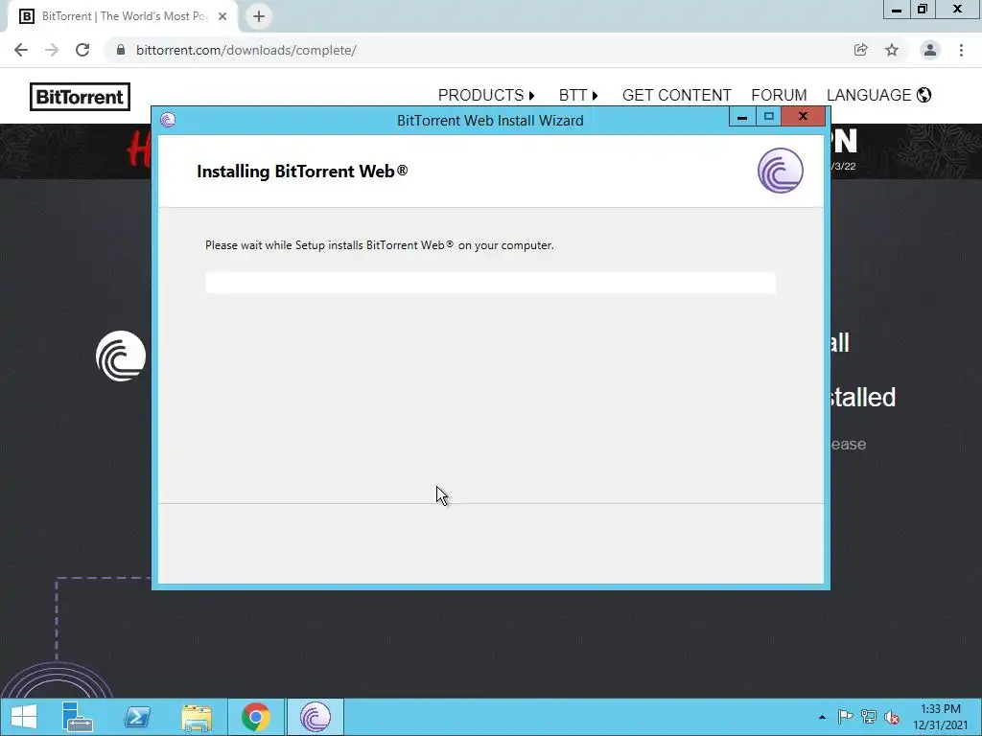Open GET CONTENT page

pyautogui.click(x=676, y=95)
